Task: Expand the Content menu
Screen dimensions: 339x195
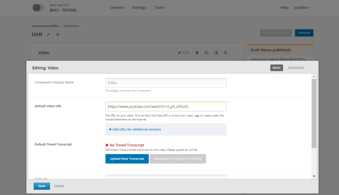Action: coord(118,8)
